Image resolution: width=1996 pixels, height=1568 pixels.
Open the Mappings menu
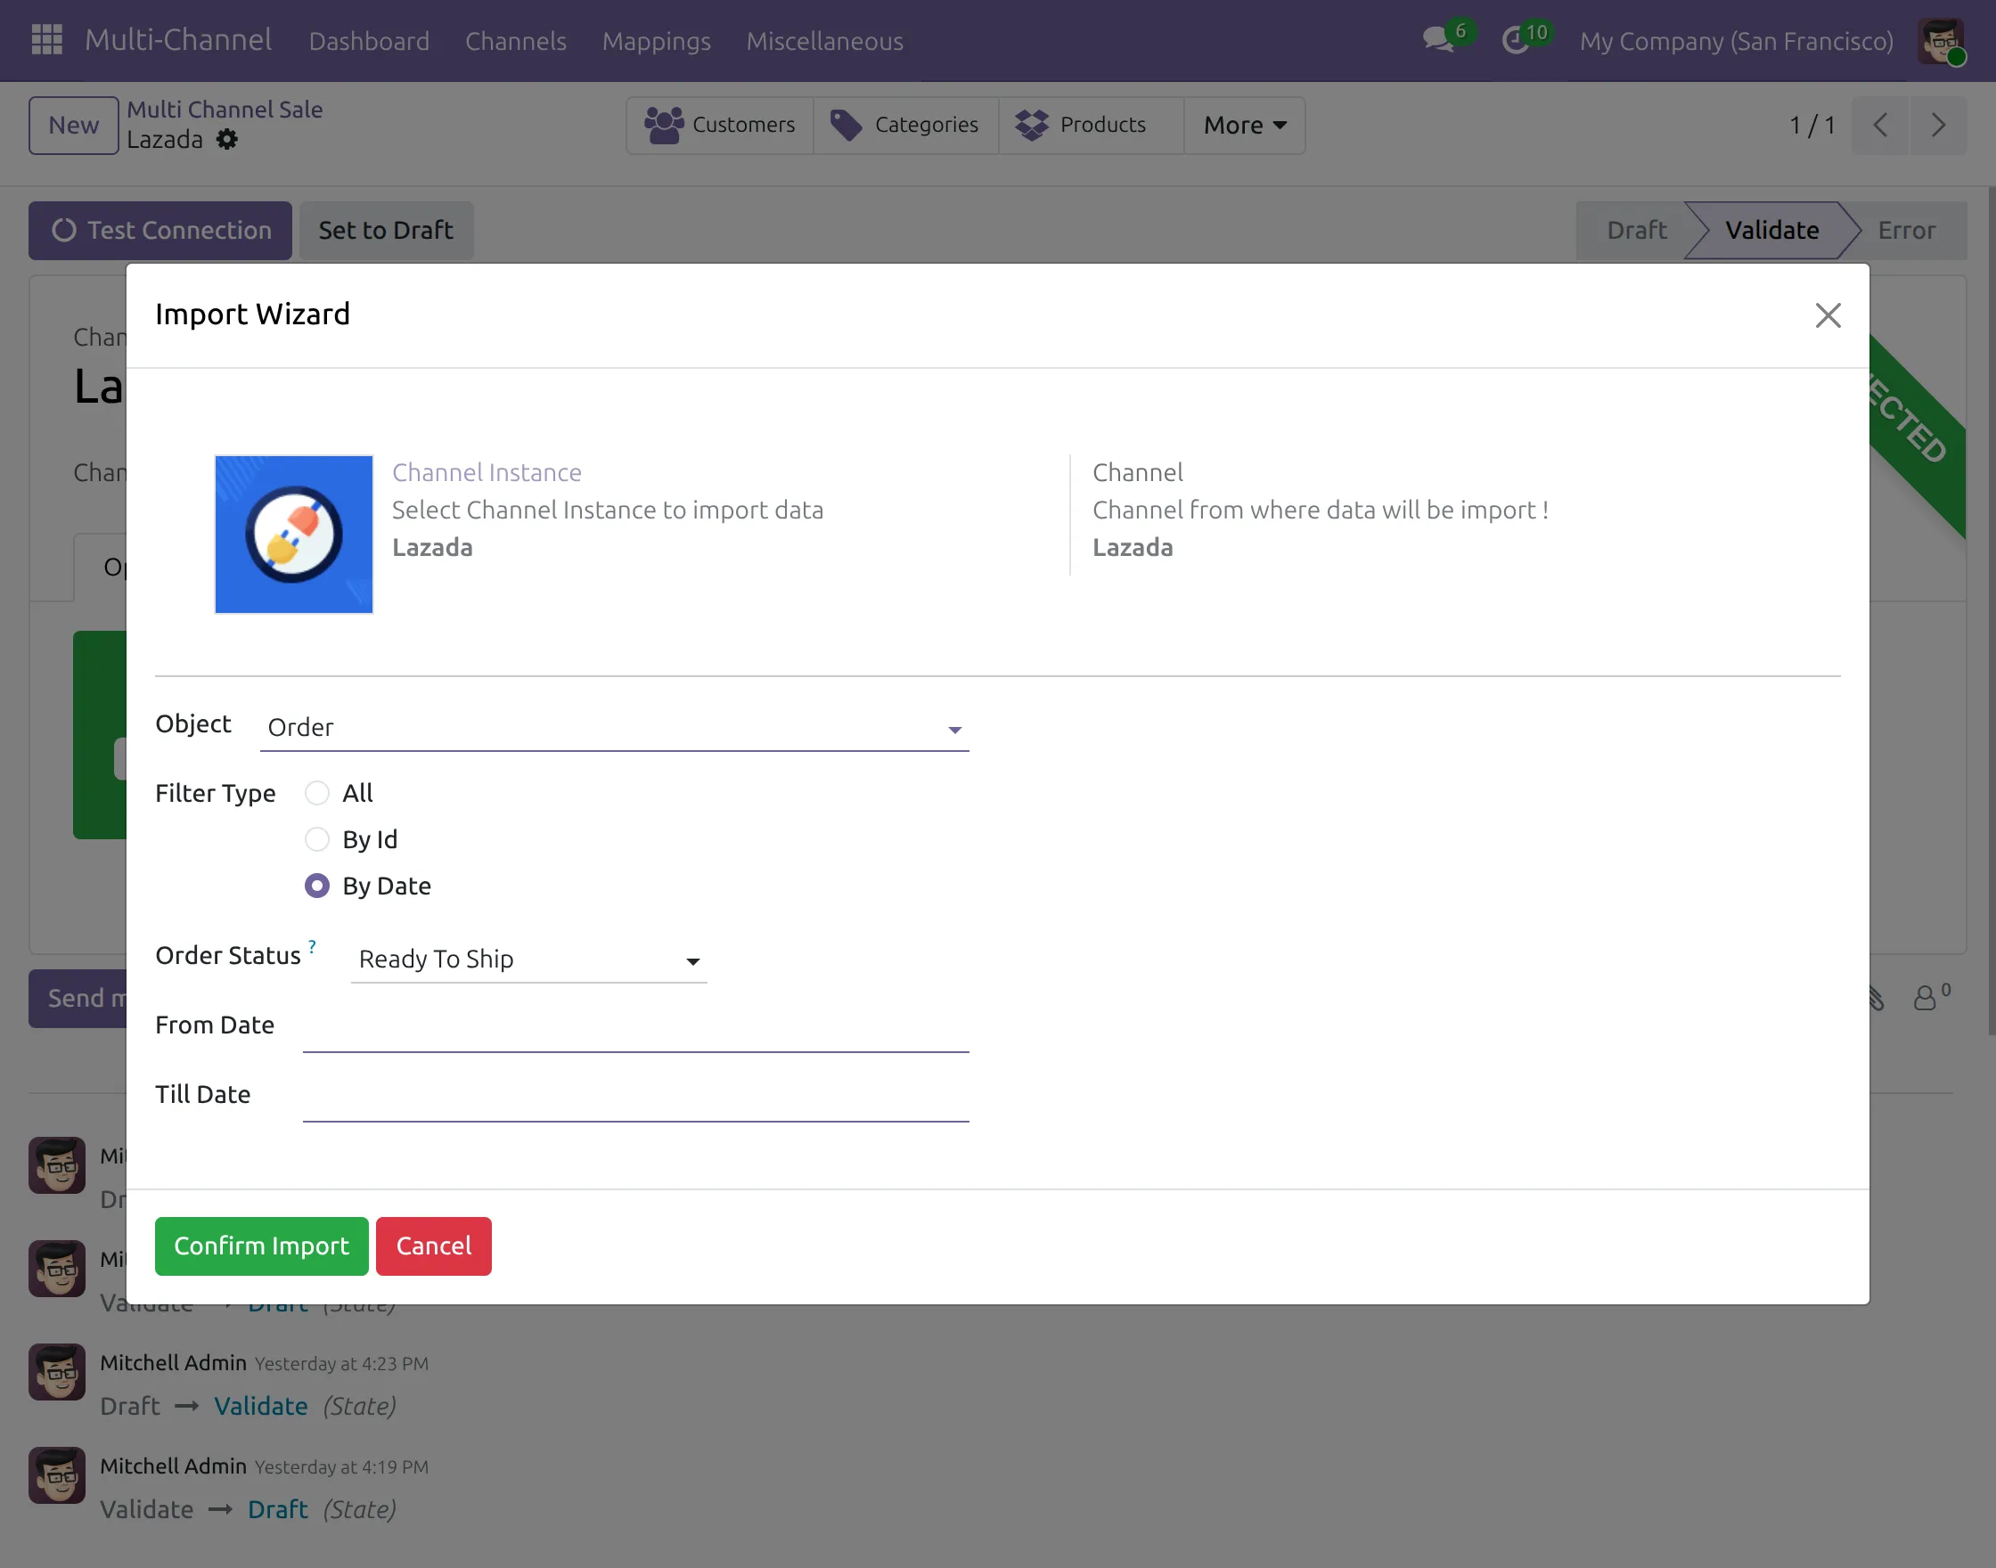[x=657, y=41]
